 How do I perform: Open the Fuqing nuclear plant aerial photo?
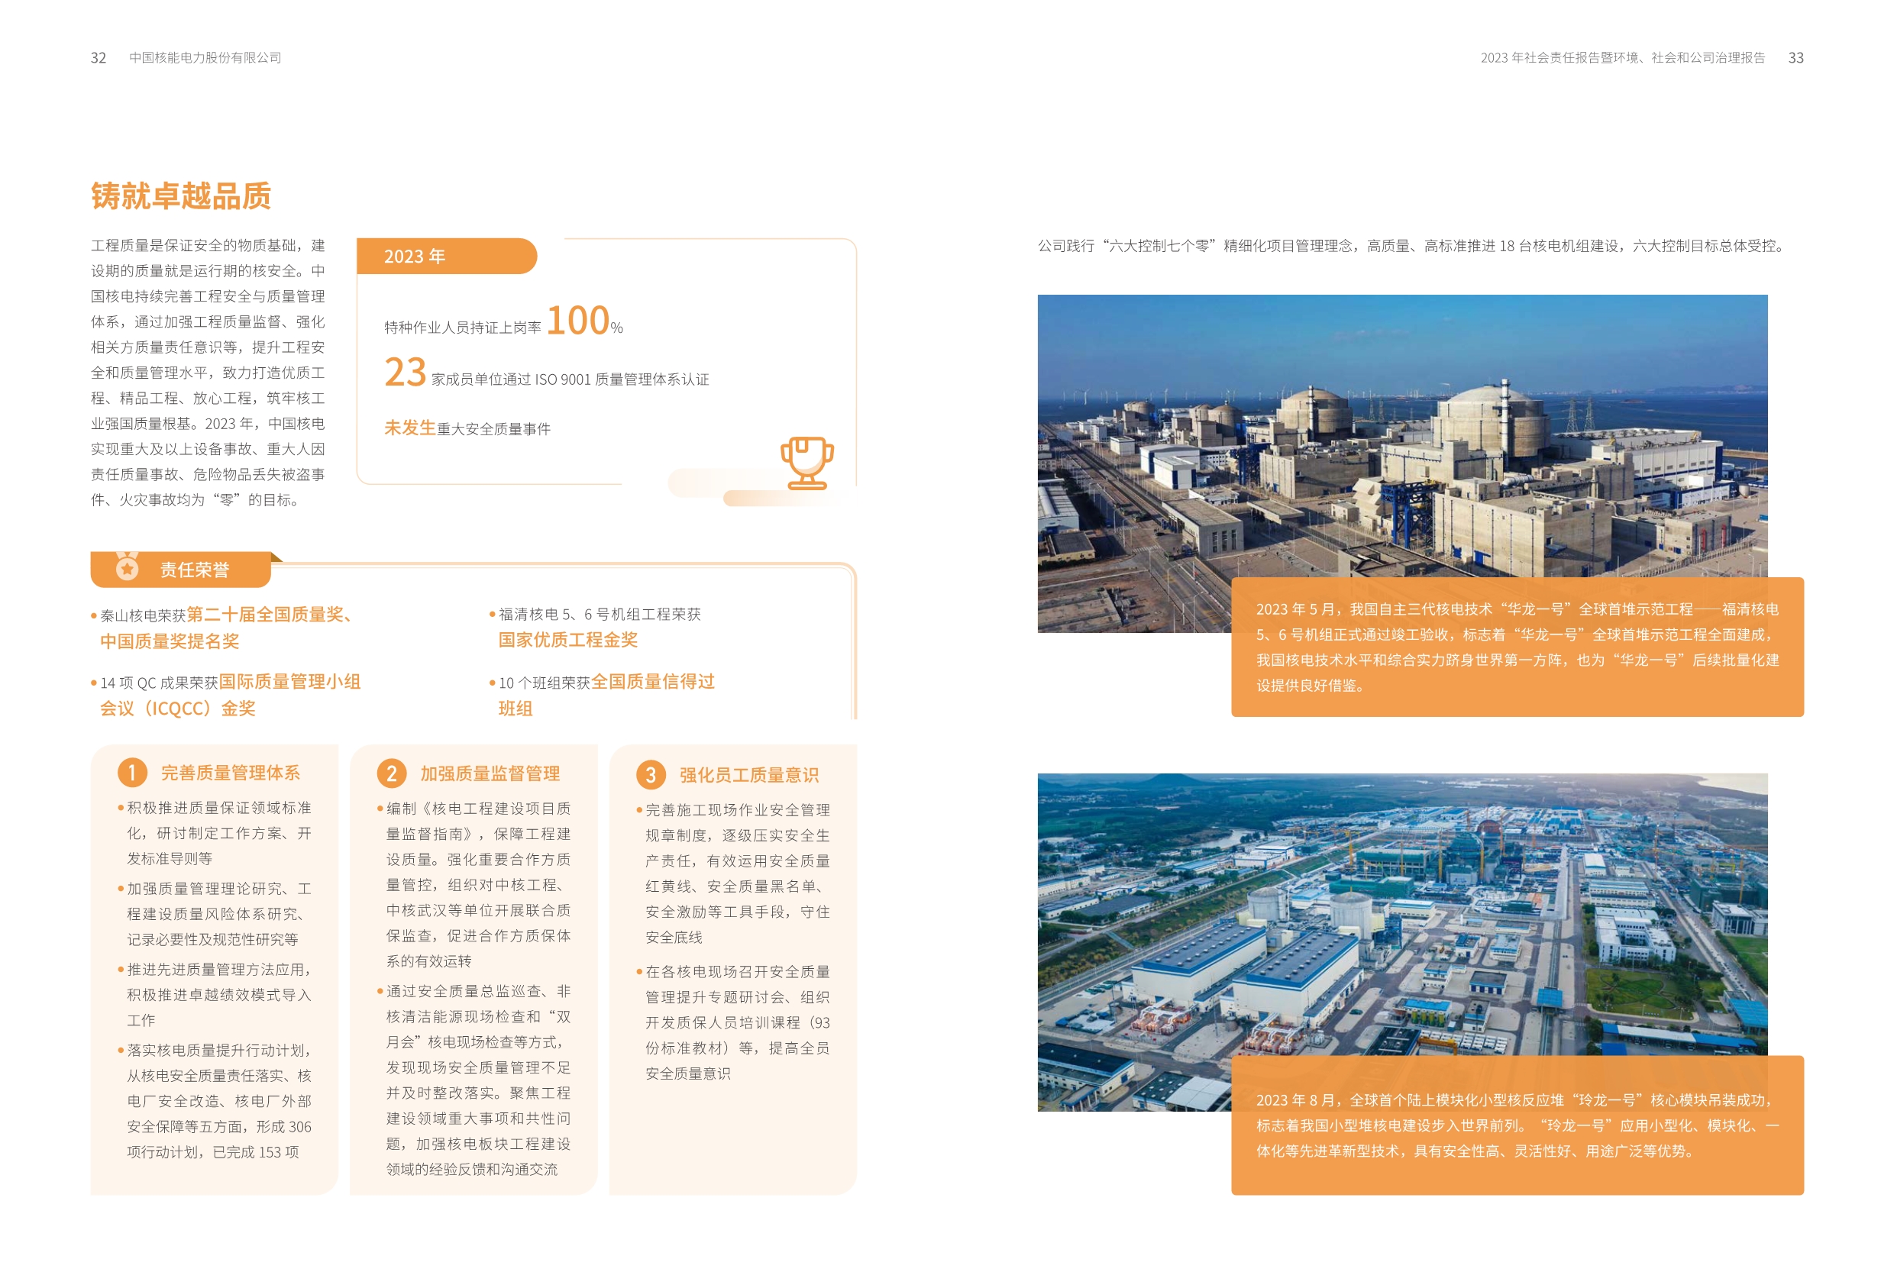(1401, 463)
